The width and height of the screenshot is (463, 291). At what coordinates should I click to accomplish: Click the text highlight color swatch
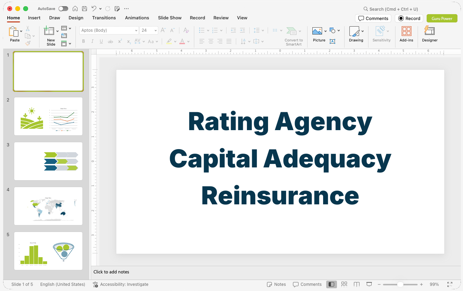click(x=169, y=41)
